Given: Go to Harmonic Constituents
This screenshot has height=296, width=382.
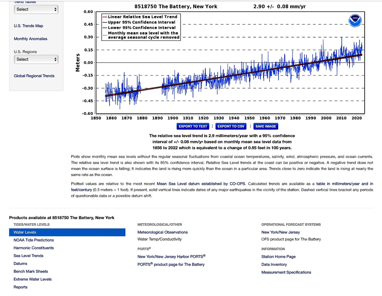Looking at the screenshot, I should pos(34,248).
